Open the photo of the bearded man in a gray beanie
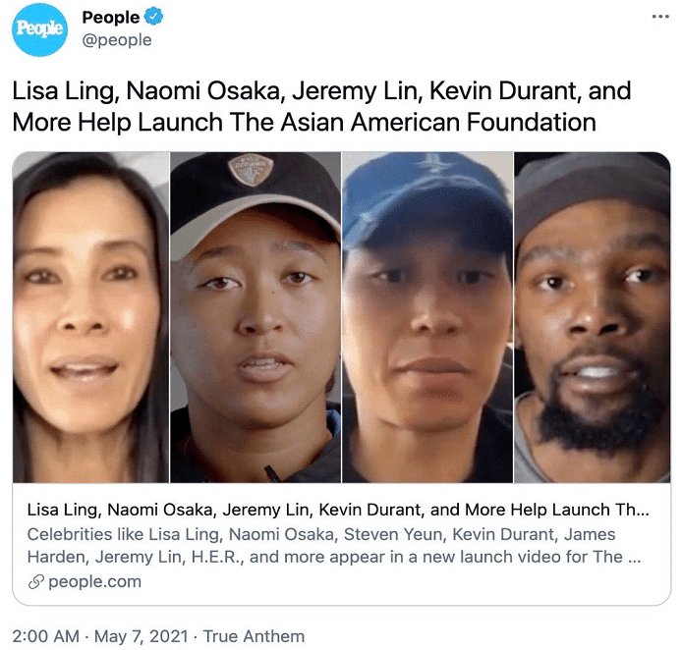This screenshot has height=650, width=682. (x=592, y=317)
